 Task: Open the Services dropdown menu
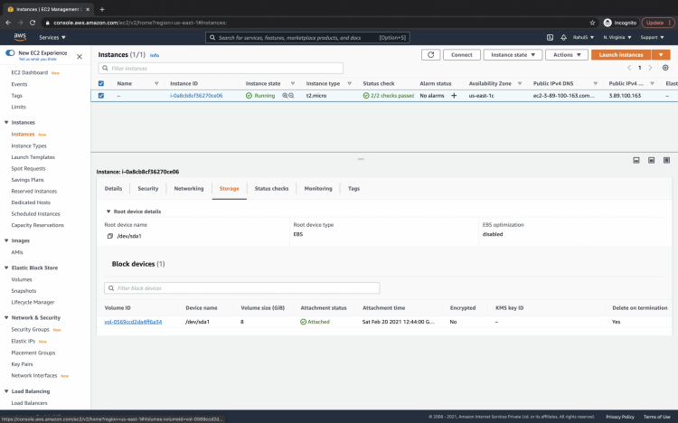[52, 38]
